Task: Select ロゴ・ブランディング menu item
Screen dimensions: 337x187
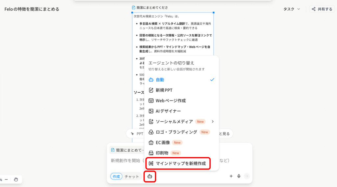Action: tap(176, 132)
